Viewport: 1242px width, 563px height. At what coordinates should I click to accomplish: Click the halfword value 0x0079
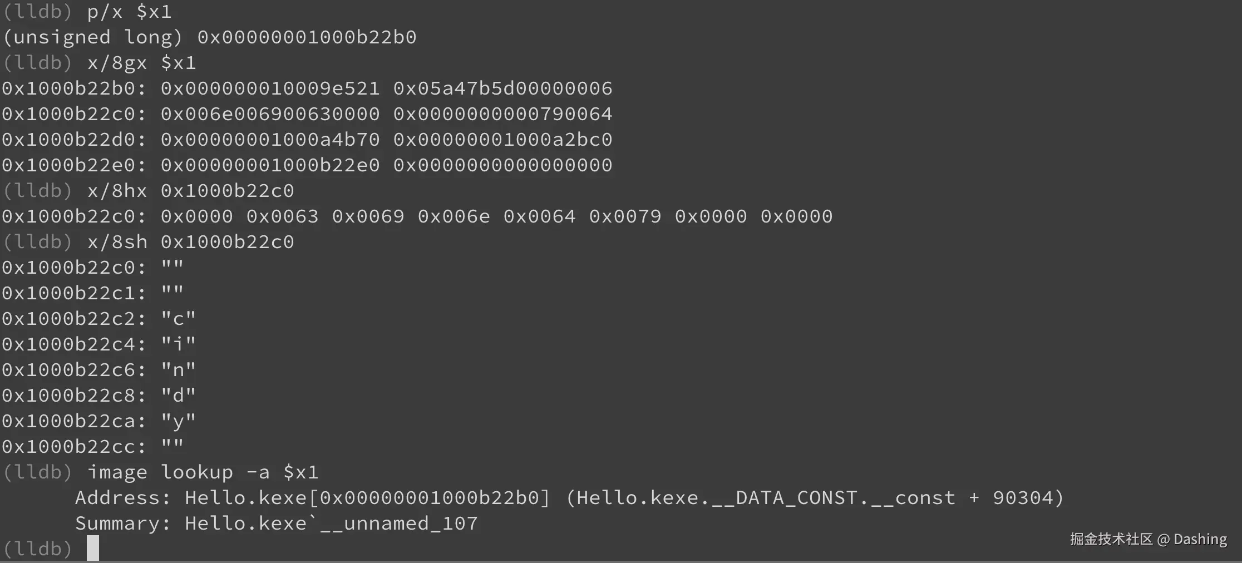tap(625, 216)
